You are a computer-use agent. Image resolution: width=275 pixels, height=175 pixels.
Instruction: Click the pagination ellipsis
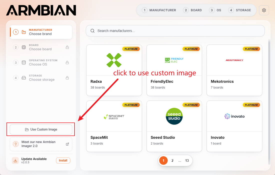point(179,160)
